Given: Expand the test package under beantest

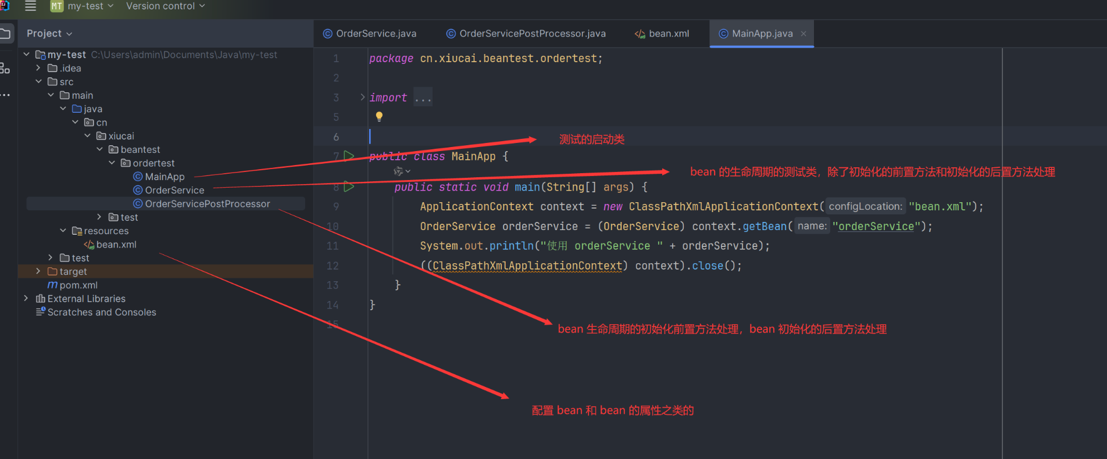Looking at the screenshot, I should (x=99, y=217).
